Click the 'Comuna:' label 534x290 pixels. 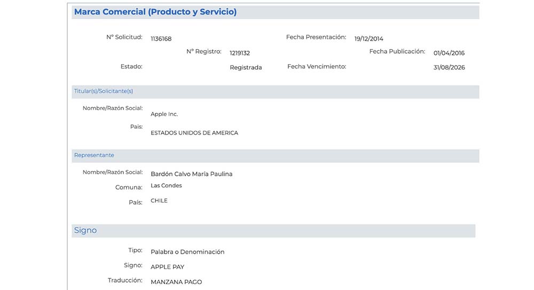[x=129, y=187]
